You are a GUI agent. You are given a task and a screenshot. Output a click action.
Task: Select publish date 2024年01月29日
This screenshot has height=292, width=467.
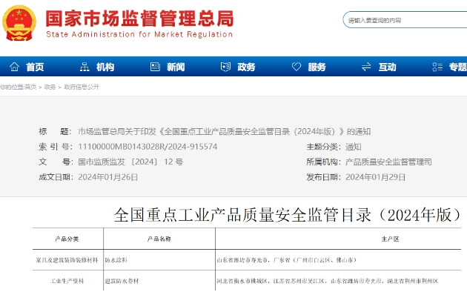click(375, 177)
